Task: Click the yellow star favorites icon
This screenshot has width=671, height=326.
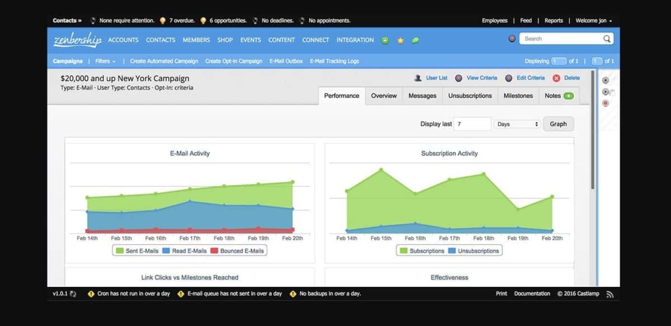Action: click(x=400, y=40)
